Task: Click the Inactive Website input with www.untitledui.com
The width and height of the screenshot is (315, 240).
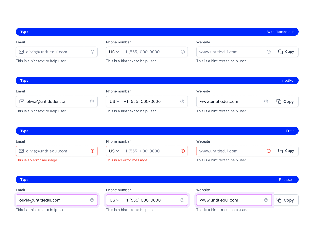Action: pyautogui.click(x=234, y=101)
